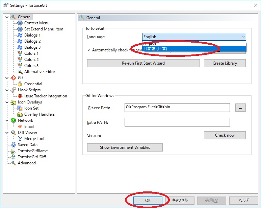
Task: Click into the Git.exe Path field
Action: click(177, 108)
